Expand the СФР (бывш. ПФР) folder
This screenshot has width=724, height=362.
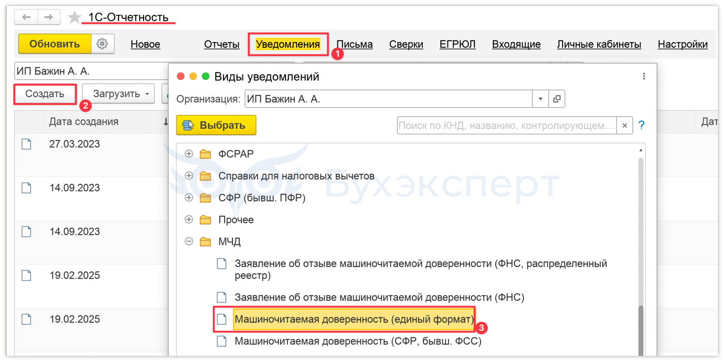coord(189,197)
